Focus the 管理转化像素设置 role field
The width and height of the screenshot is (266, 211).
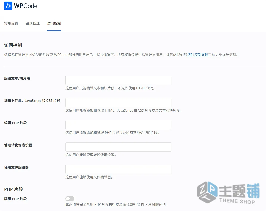[x=118, y=147]
